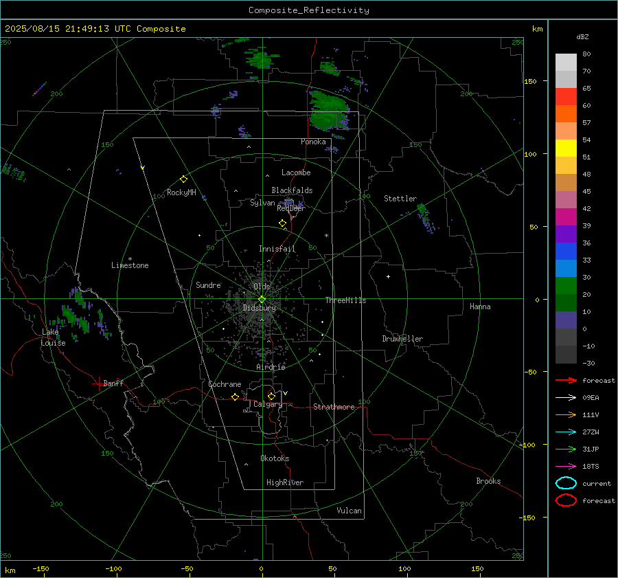Click the red forecast arrow in legend
Screen dimensions: 618x578
tap(566, 380)
